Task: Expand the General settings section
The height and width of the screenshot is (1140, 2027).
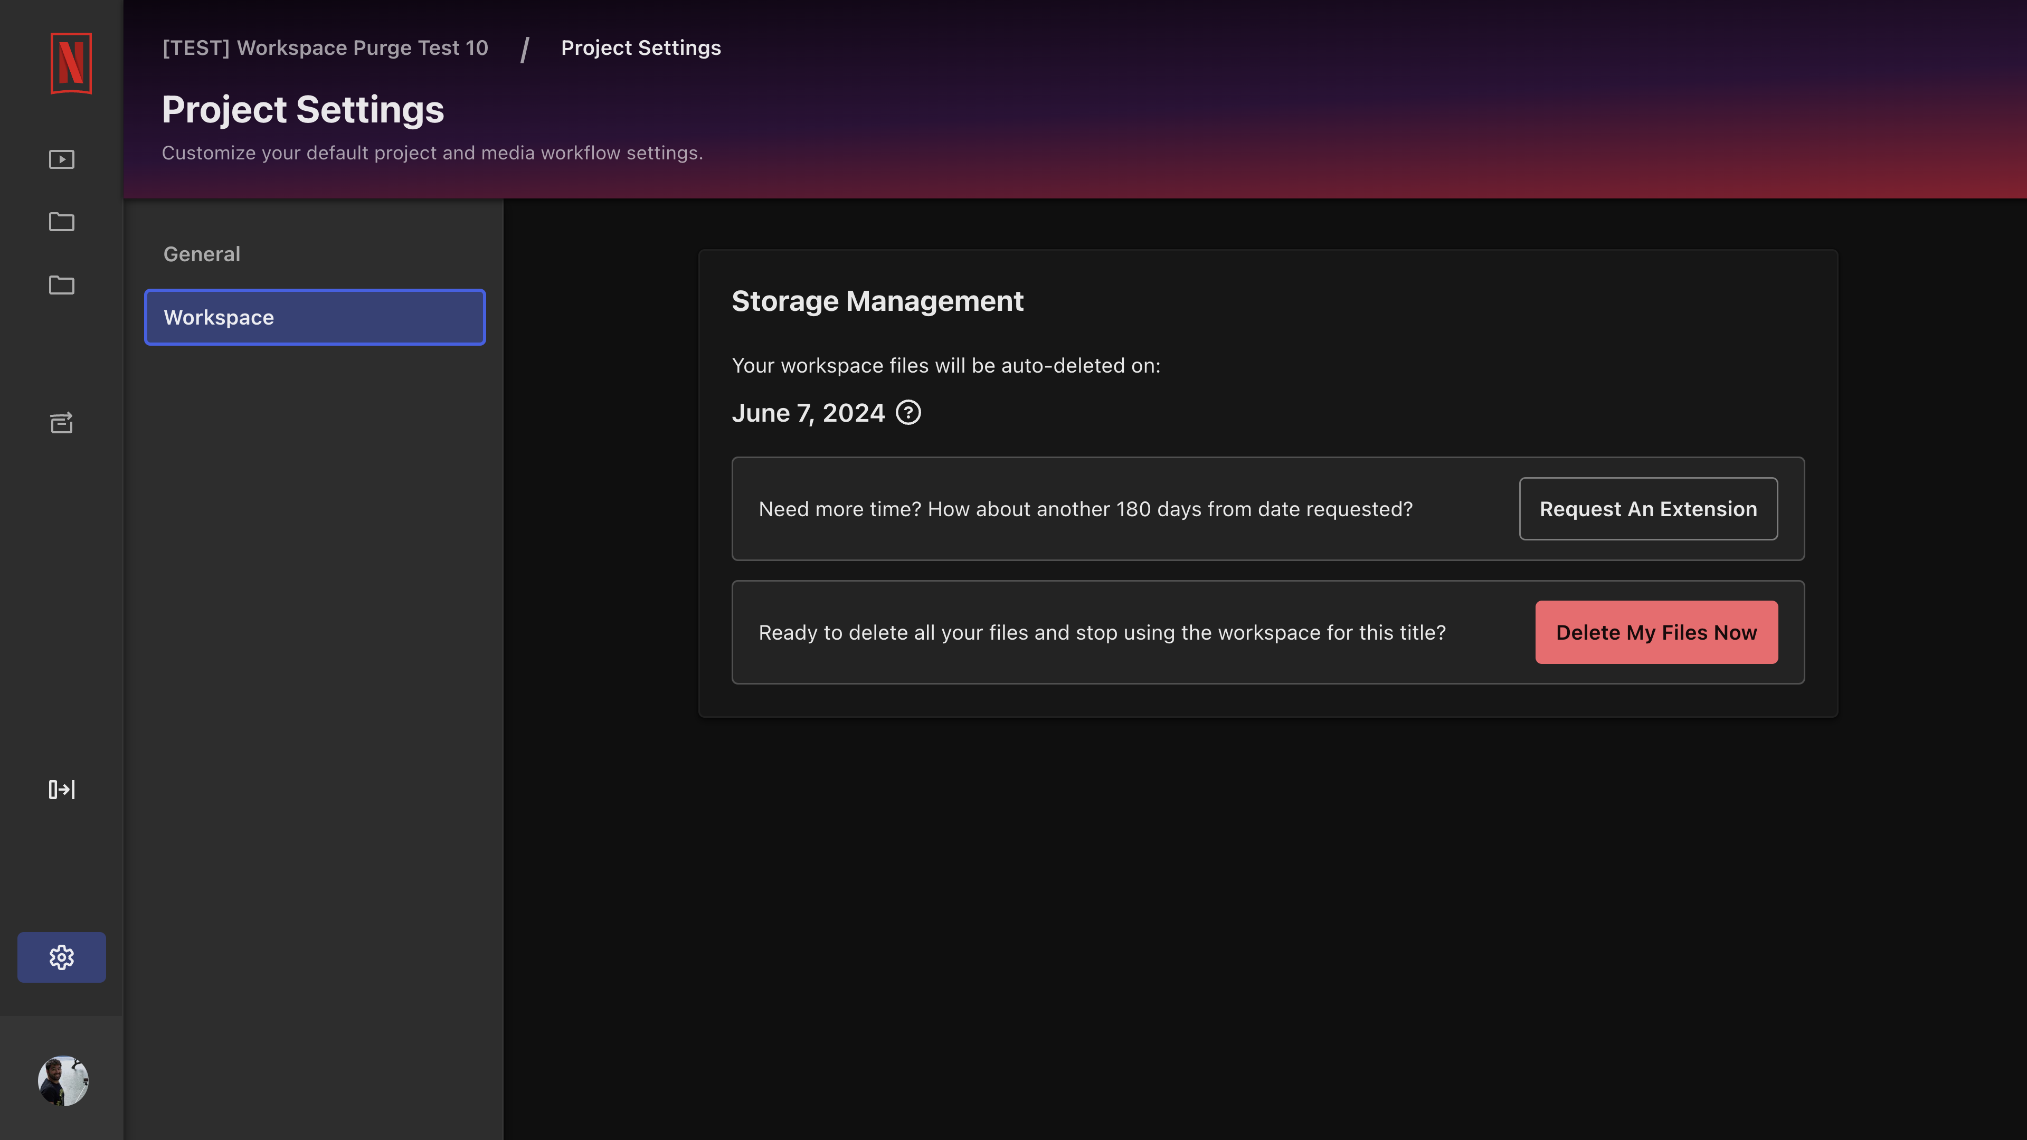Action: (202, 253)
